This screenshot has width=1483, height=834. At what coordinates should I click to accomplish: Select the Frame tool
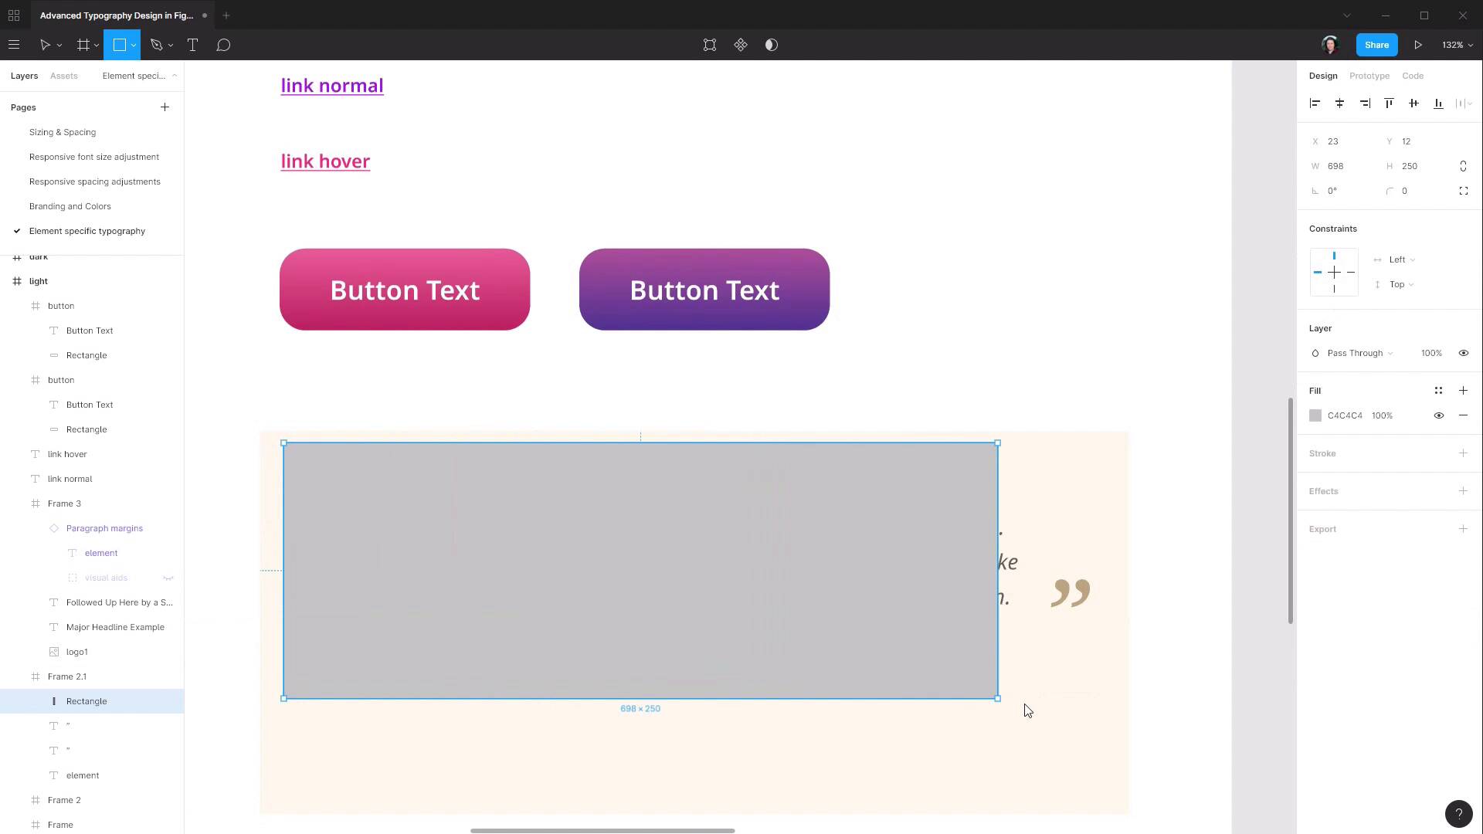point(83,45)
